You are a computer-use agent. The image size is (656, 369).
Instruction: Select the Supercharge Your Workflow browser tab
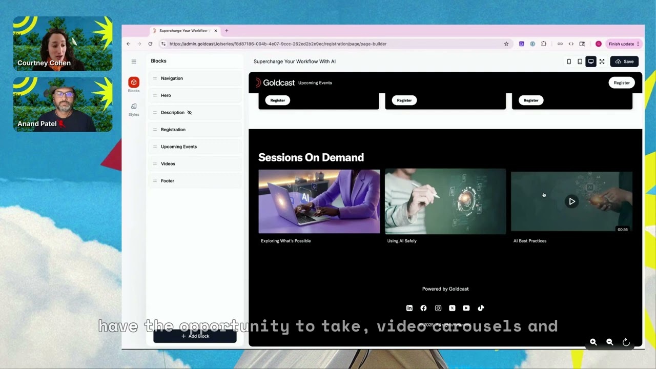184,30
